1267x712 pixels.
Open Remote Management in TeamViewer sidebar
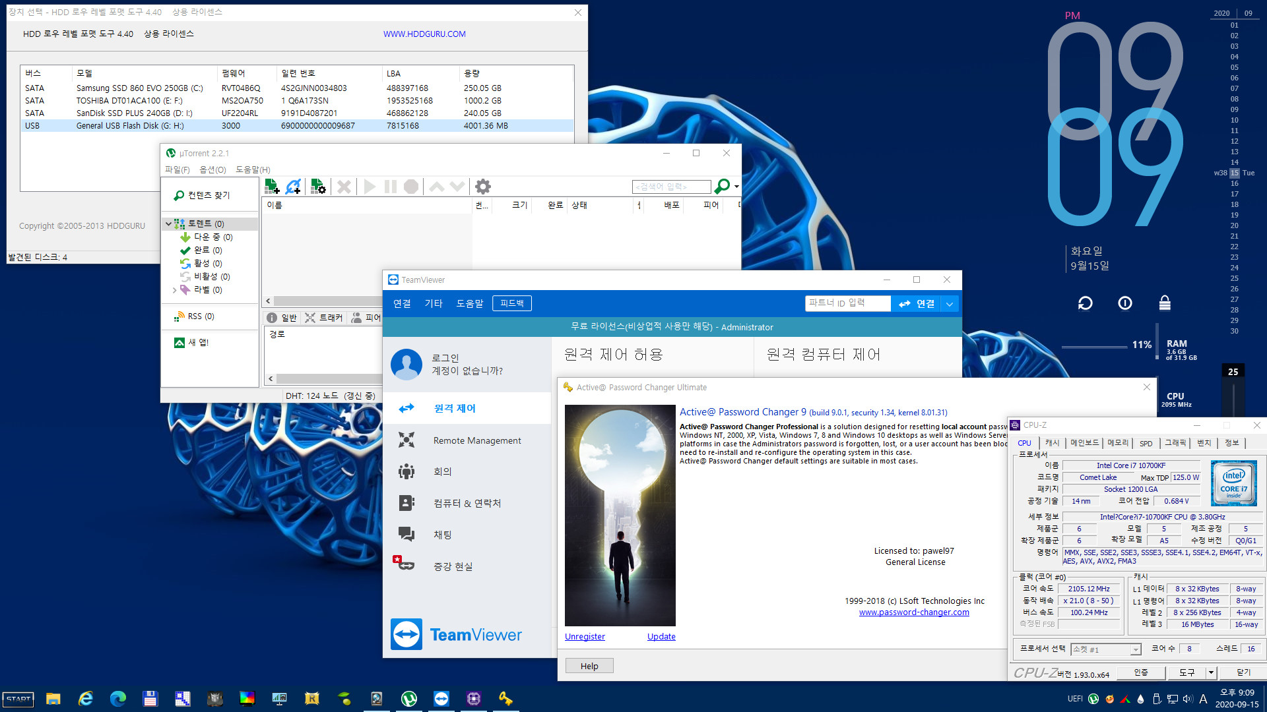click(x=467, y=440)
